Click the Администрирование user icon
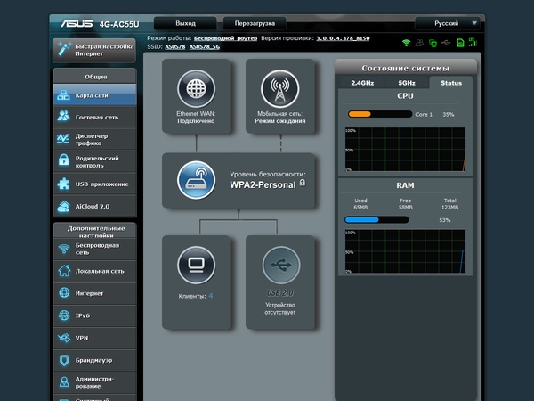 pyautogui.click(x=64, y=382)
